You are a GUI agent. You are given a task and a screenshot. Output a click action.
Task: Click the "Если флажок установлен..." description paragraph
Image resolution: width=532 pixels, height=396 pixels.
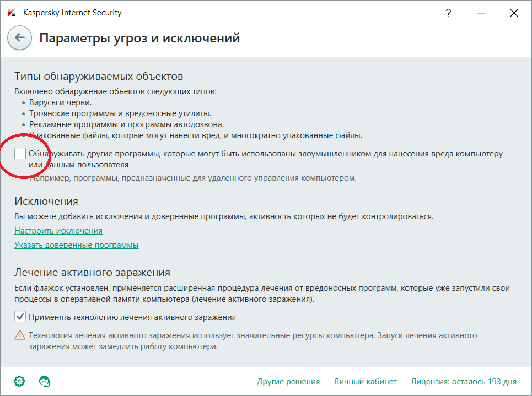[x=262, y=294]
